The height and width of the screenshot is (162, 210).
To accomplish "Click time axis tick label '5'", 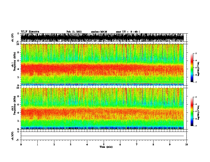I will [104, 145].
